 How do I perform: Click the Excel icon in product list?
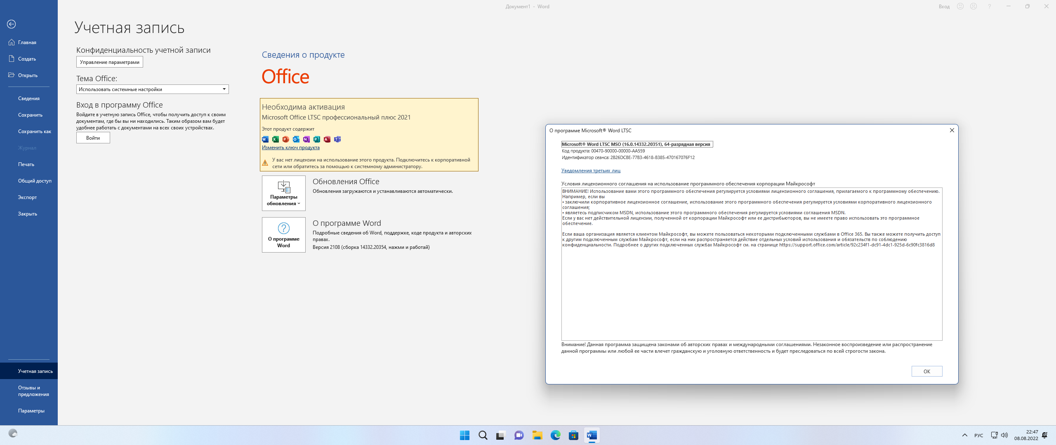(276, 139)
